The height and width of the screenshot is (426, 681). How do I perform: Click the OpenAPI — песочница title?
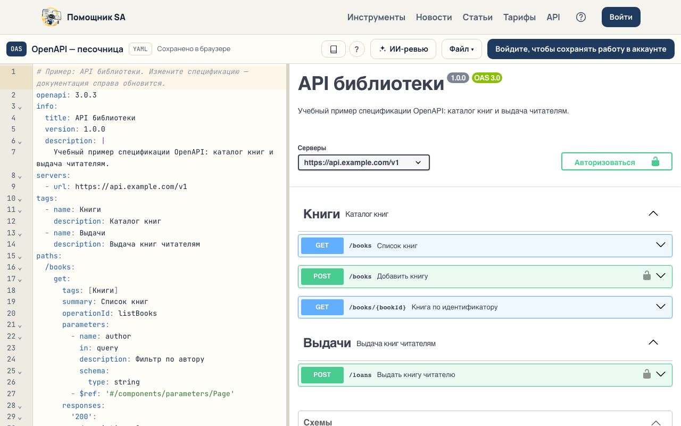point(78,49)
